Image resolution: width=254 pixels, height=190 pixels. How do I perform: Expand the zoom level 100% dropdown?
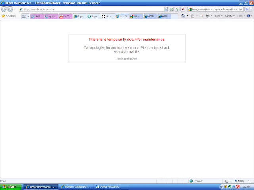point(248,181)
